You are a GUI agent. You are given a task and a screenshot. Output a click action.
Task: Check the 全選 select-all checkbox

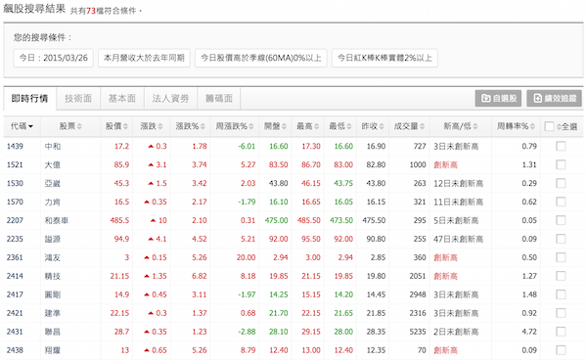tap(549, 126)
